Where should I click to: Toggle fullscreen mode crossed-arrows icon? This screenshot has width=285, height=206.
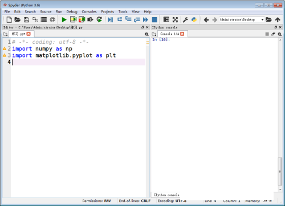pyautogui.click(x=175, y=19)
